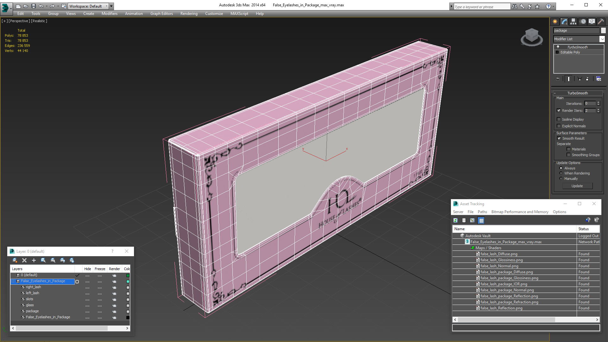Click Remove Modifier trash icon

tap(587, 79)
